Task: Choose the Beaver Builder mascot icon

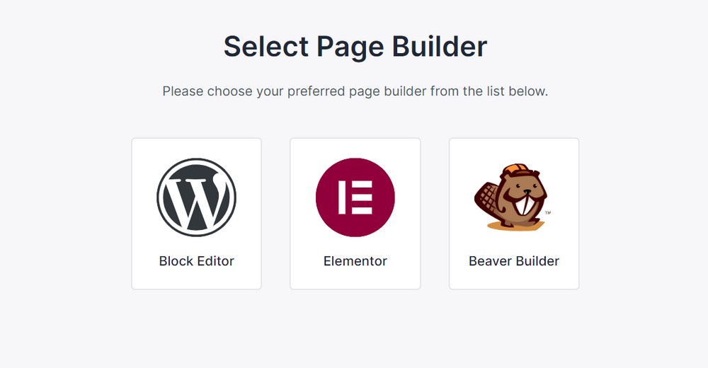Action: pyautogui.click(x=512, y=197)
